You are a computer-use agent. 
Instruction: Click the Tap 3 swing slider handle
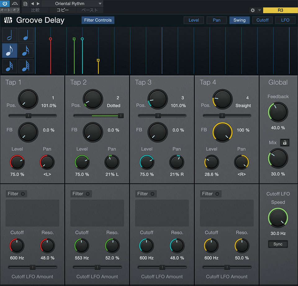(x=158, y=116)
